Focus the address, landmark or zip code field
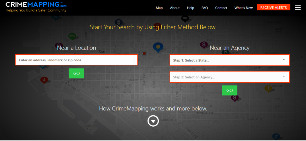This screenshot has height=141, width=306. tap(76, 60)
